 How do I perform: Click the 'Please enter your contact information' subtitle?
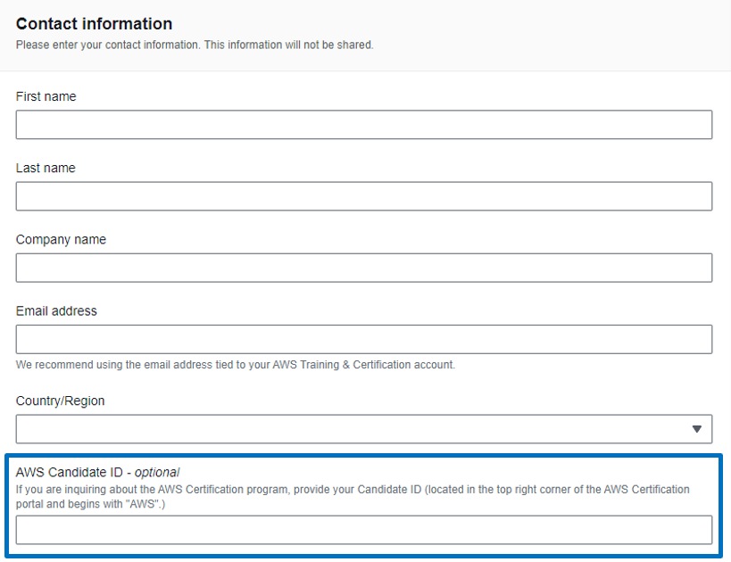pyautogui.click(x=195, y=45)
